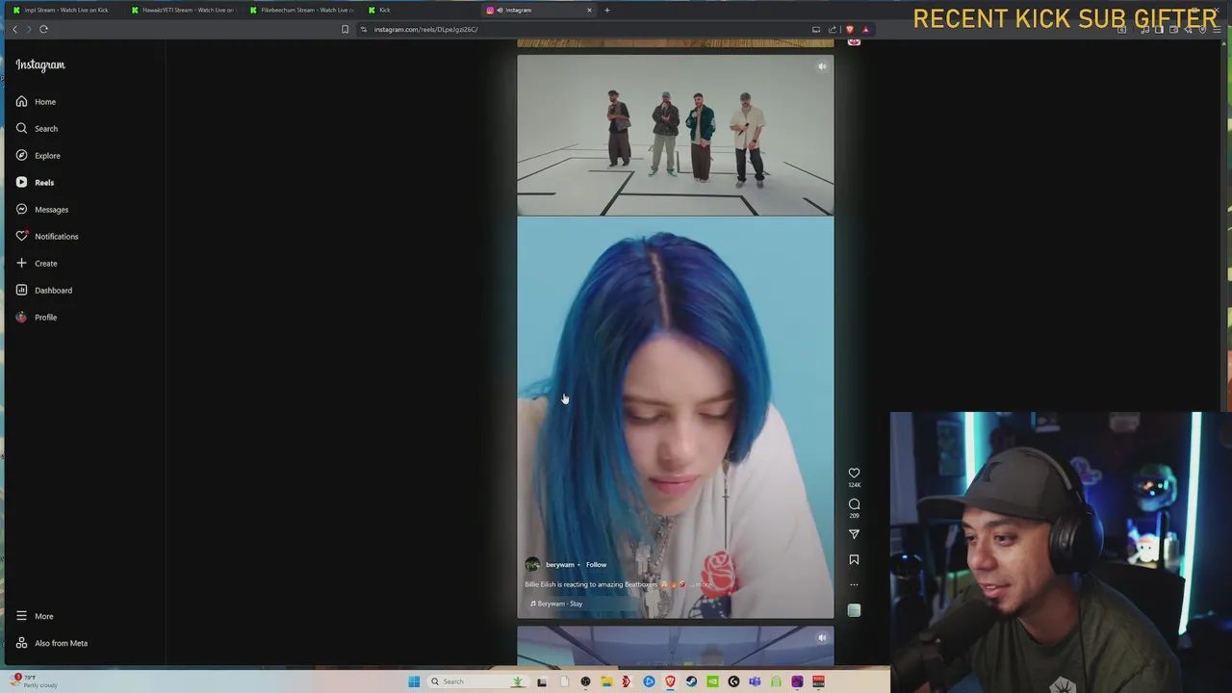Image resolution: width=1232 pixels, height=693 pixels.
Task: Go forward in the browser
Action: [28, 29]
